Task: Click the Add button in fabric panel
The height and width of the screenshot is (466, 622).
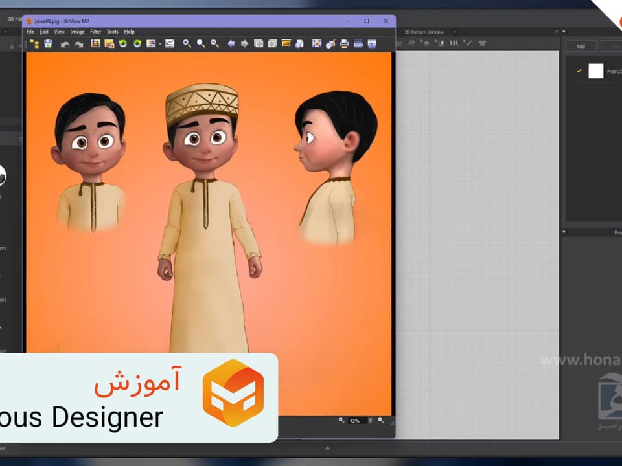Action: (x=581, y=46)
